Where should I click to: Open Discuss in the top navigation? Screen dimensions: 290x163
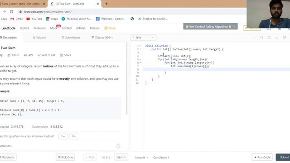tap(95, 28)
